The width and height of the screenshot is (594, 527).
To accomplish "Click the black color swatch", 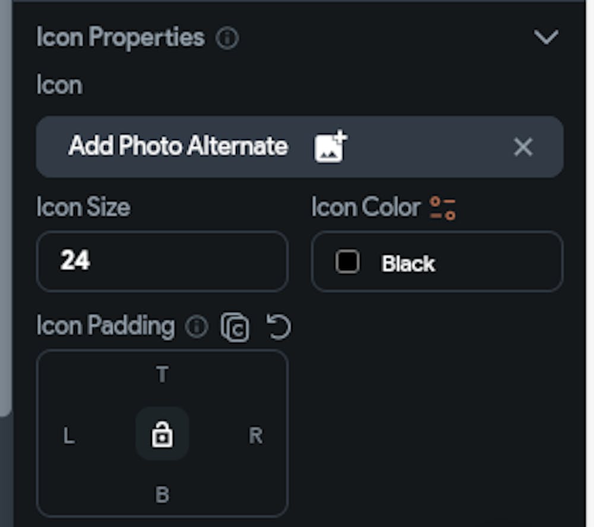I will [347, 262].
